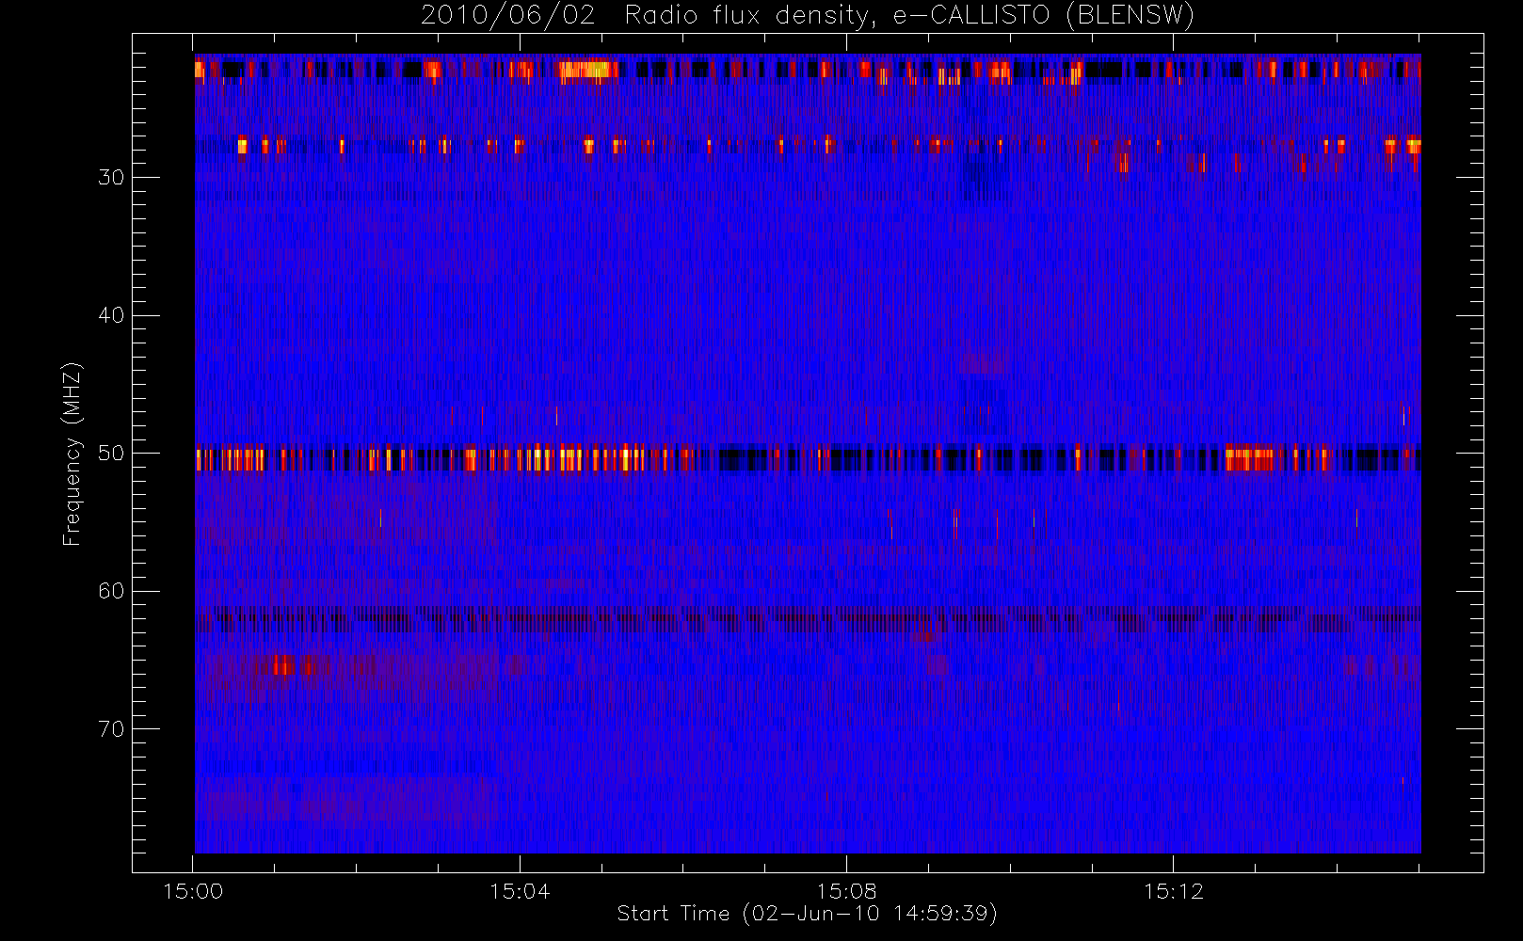Viewport: 1523px width, 941px height.
Task: Click the 30 frequency tick label
Action: tap(111, 178)
